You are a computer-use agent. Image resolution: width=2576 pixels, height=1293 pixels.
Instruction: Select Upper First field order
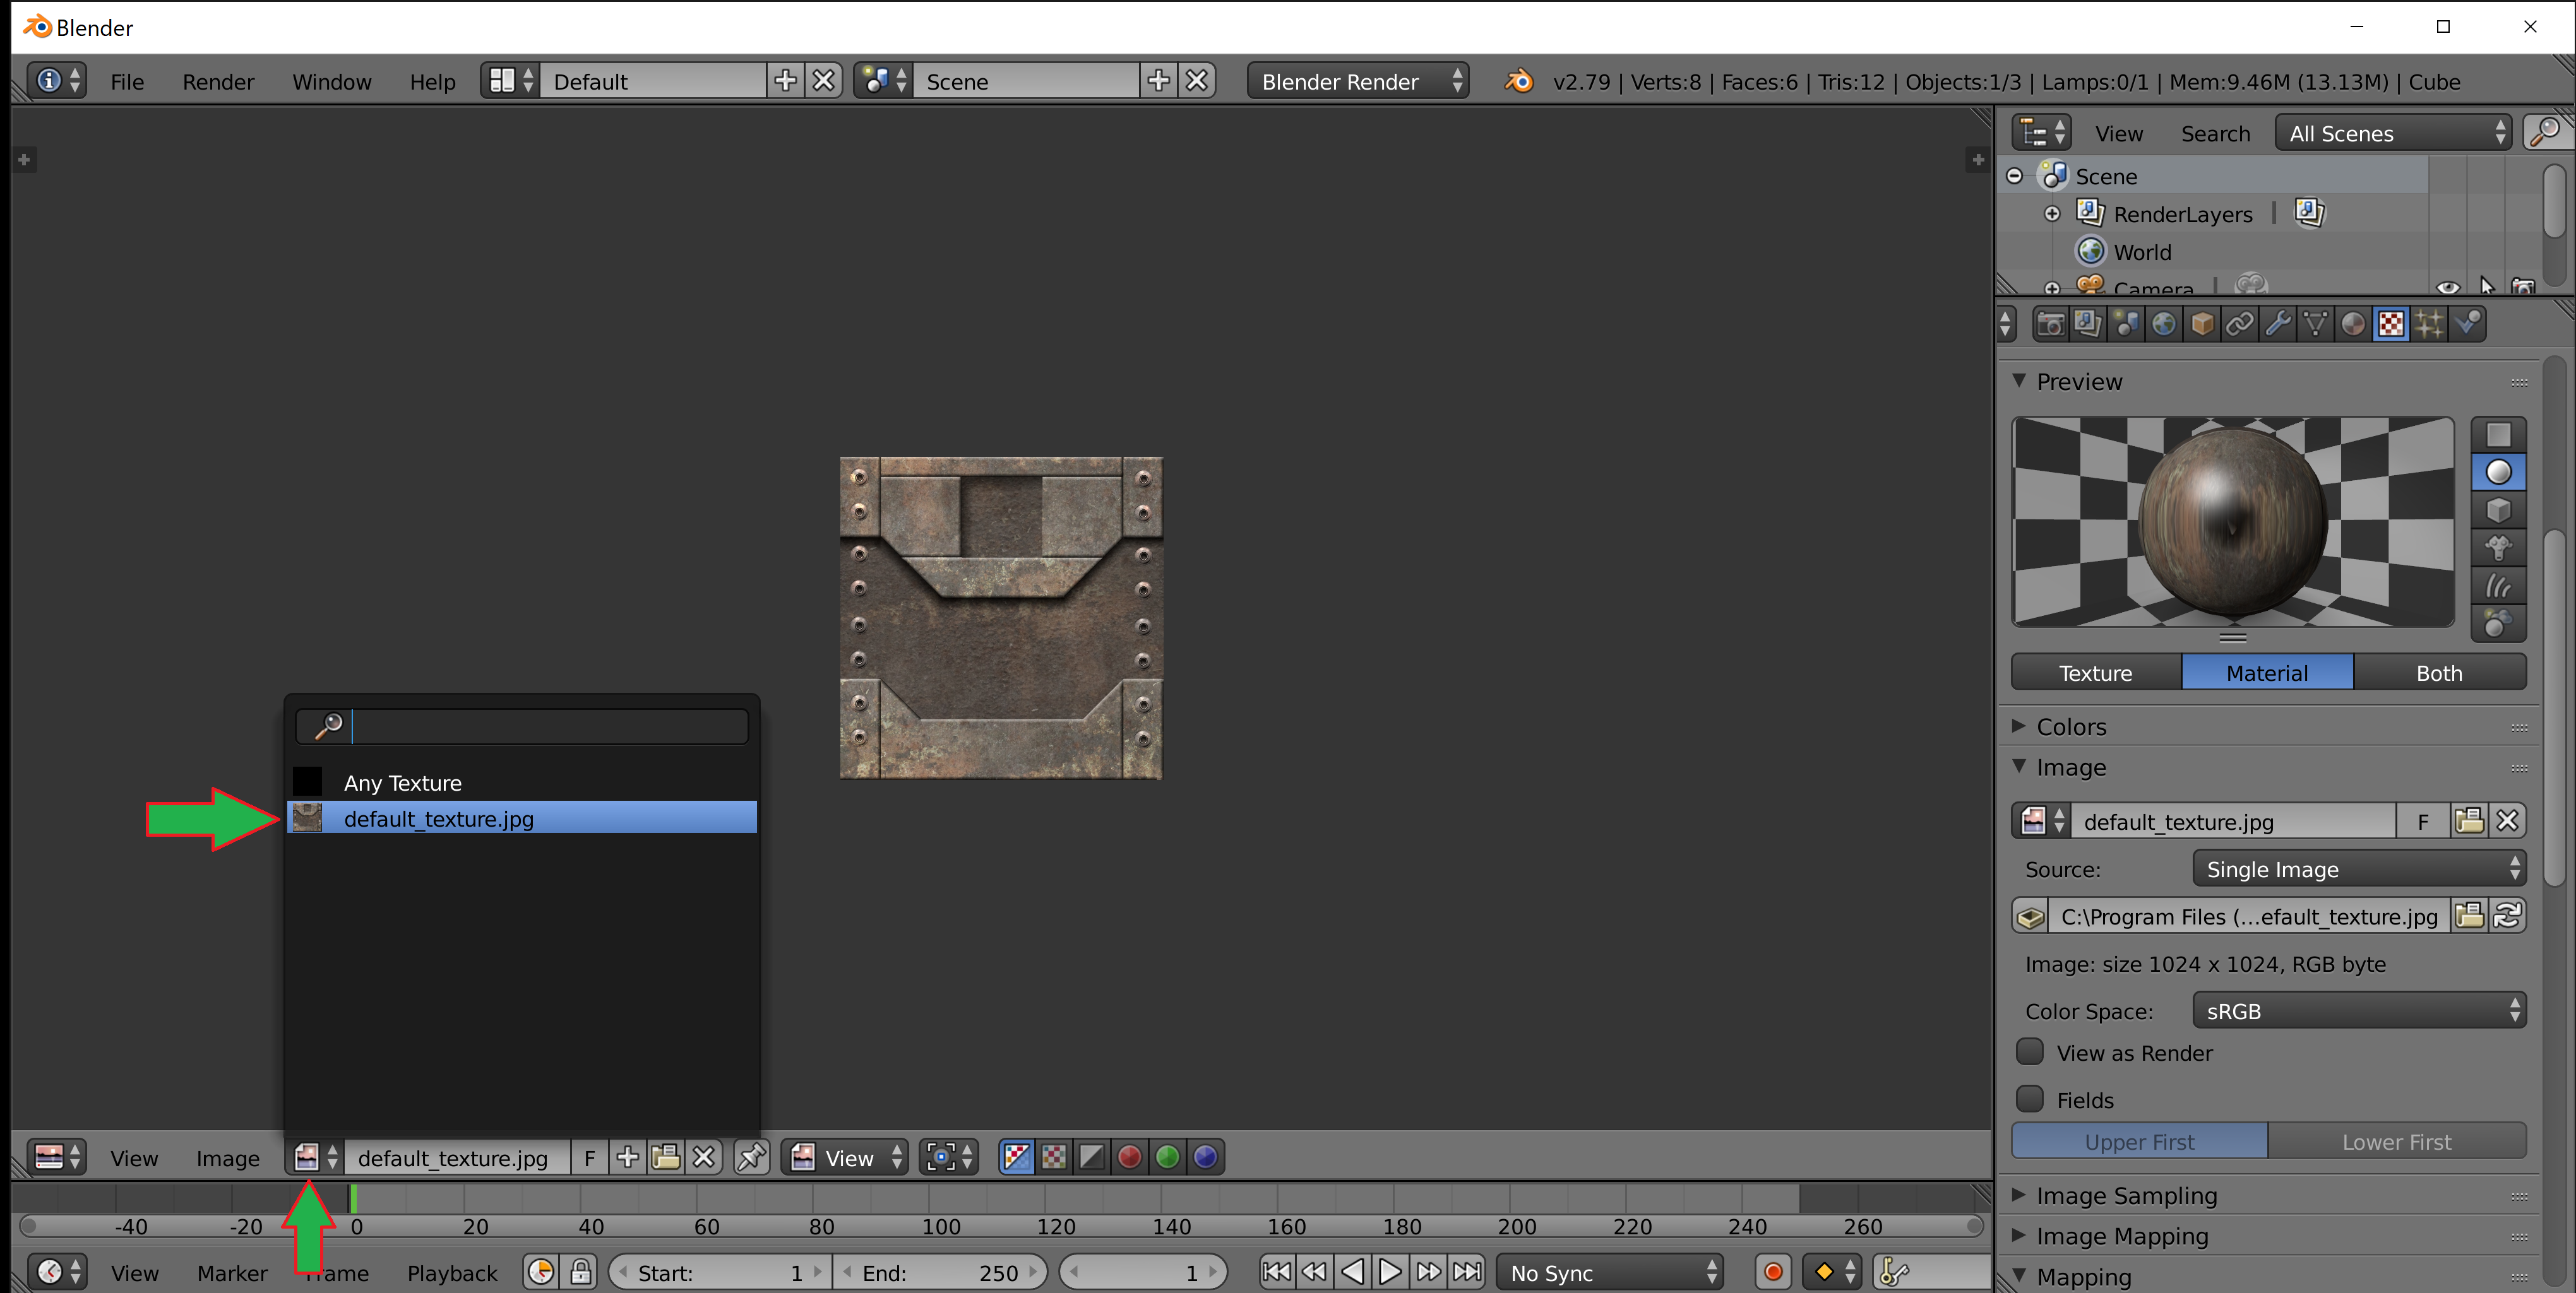(2139, 1141)
